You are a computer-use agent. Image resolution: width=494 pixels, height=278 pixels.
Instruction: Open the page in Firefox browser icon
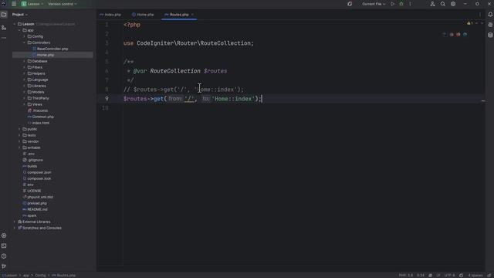pos(458,34)
